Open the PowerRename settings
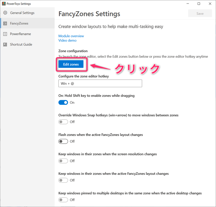This screenshot has height=207, width=216. tap(28, 34)
